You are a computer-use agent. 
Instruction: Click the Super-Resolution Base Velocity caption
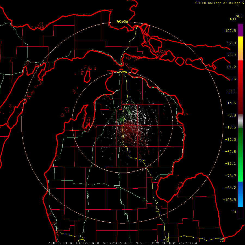(124, 243)
